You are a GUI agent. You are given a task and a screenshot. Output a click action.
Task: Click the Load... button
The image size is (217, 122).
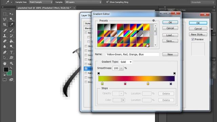(170, 35)
